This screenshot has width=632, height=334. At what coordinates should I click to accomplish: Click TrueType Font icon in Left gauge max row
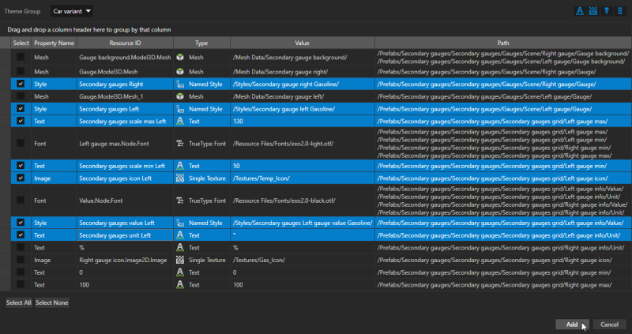coord(180,144)
